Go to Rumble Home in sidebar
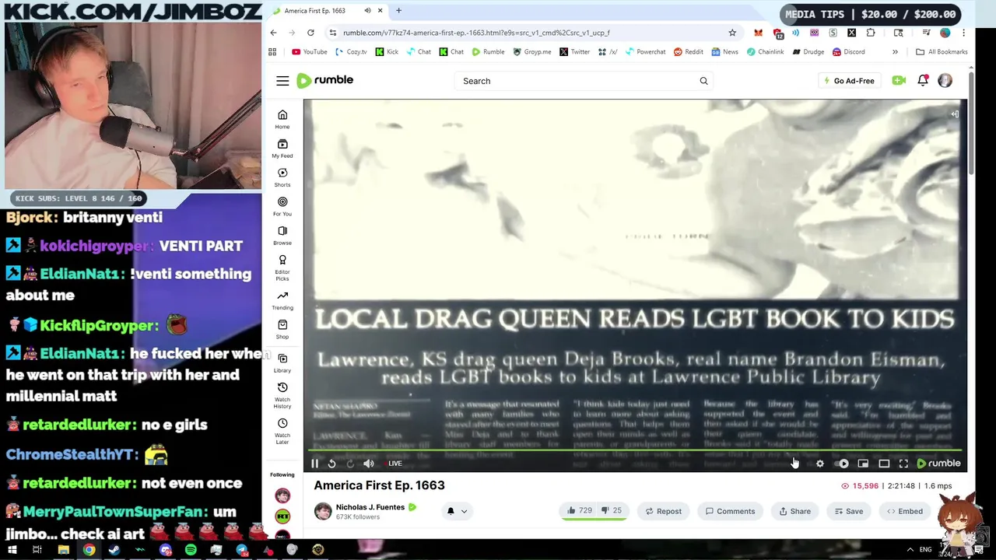The image size is (996, 560). [x=282, y=119]
